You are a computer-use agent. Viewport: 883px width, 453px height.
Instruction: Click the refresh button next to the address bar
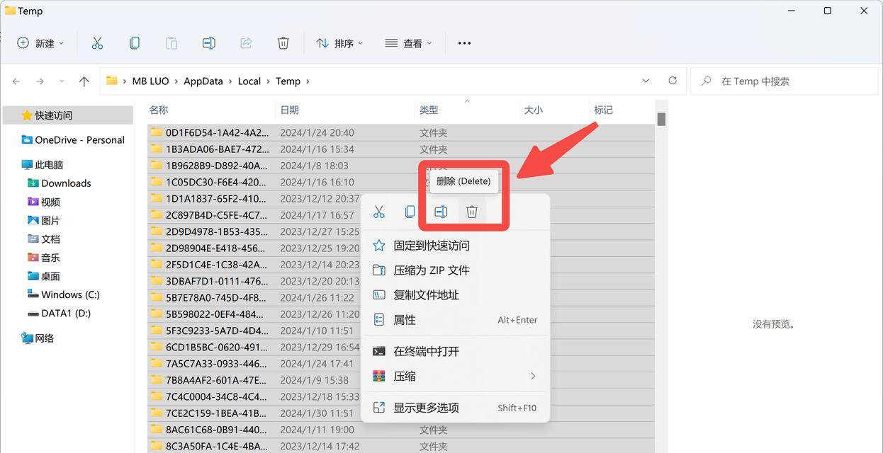pyautogui.click(x=673, y=81)
